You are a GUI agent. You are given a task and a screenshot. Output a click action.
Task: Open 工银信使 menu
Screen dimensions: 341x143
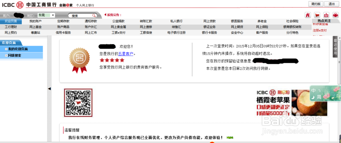pos(146,33)
